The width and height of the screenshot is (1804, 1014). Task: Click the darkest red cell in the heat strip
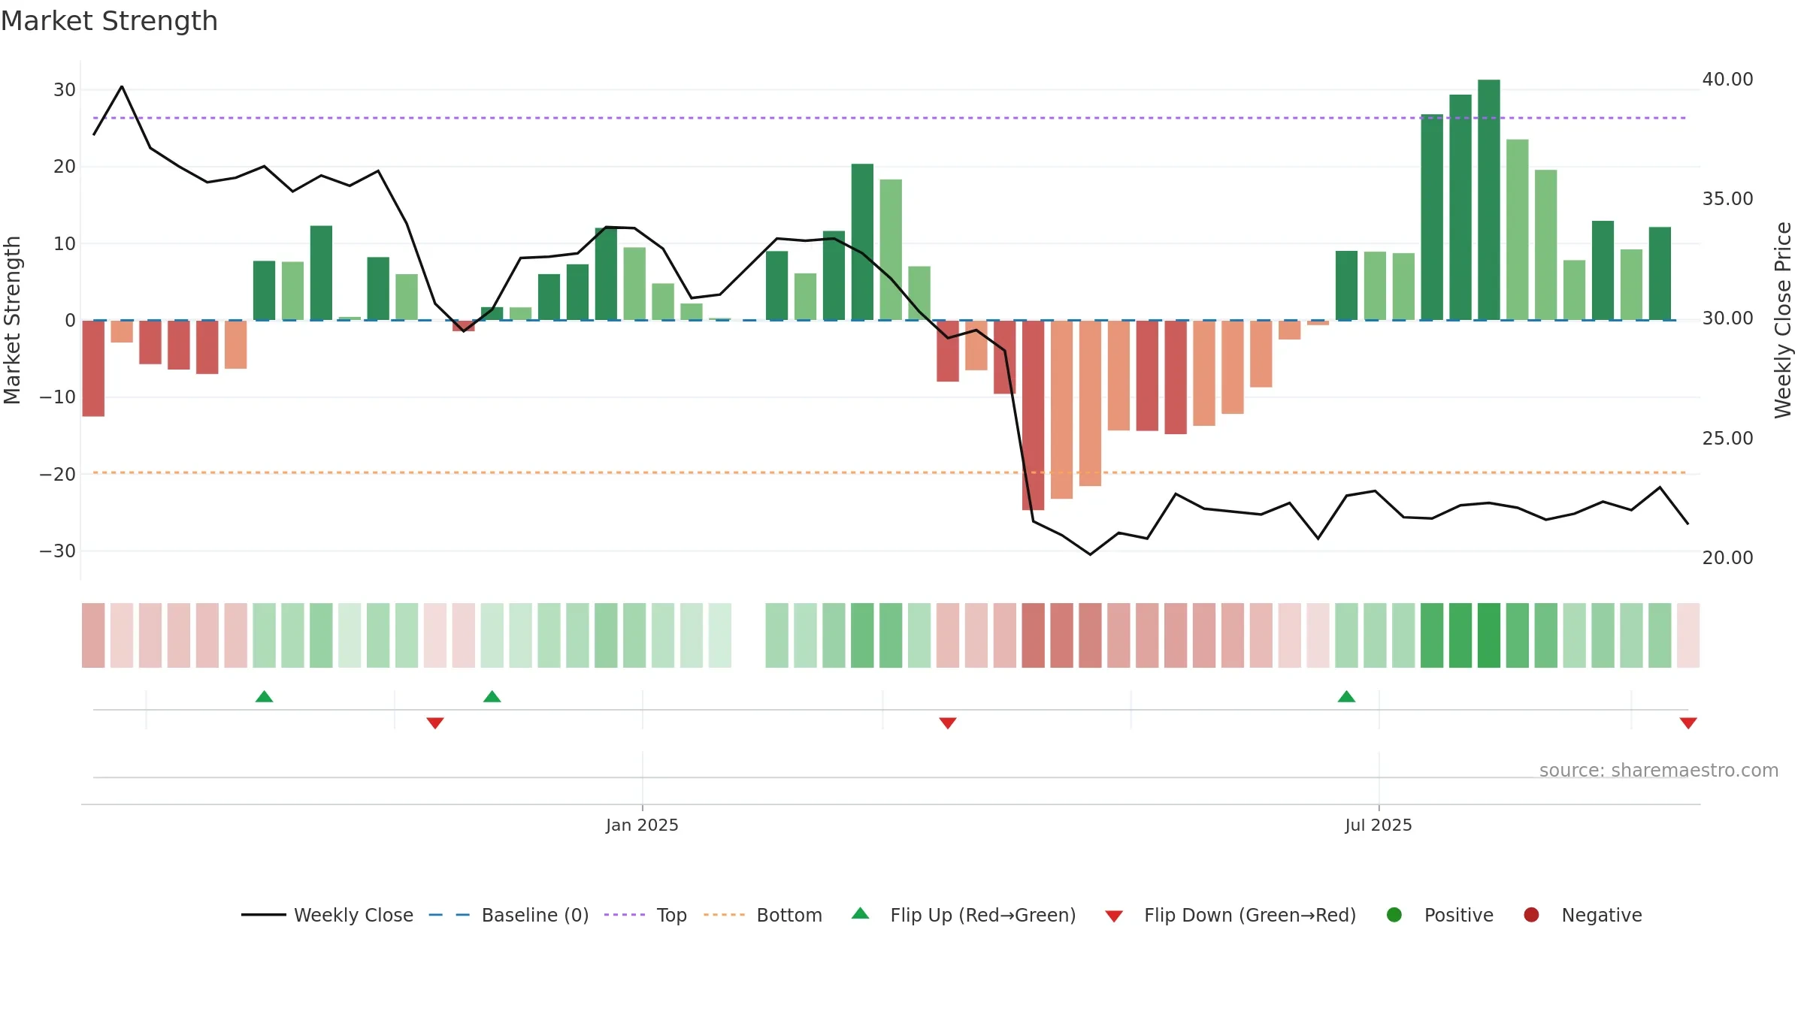[1033, 635]
